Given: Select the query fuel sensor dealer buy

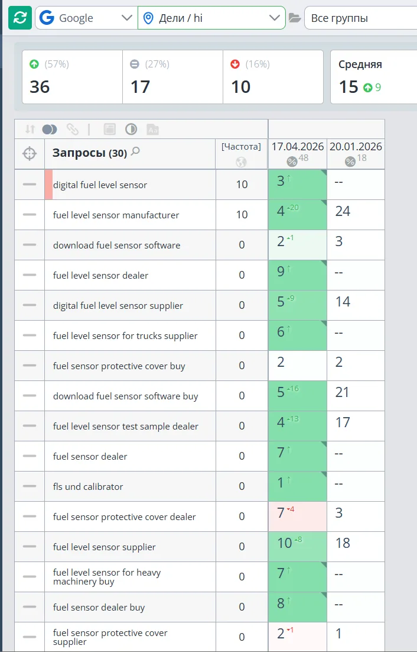Looking at the screenshot, I should [99, 608].
